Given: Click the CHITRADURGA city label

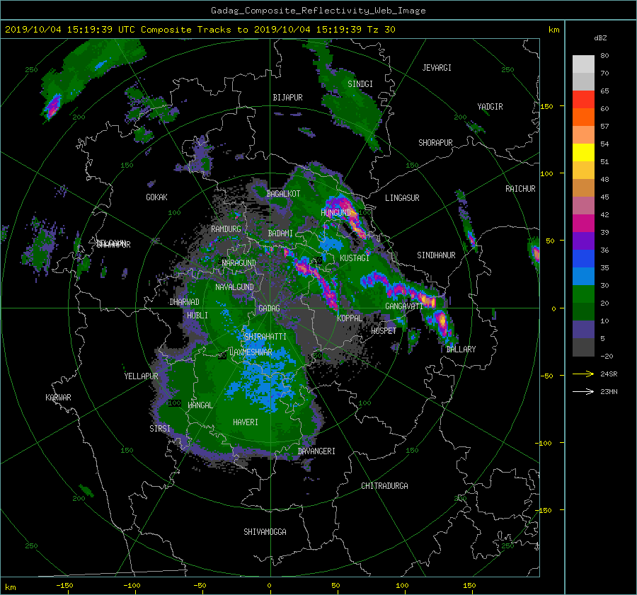Looking at the screenshot, I should pyautogui.click(x=384, y=486).
